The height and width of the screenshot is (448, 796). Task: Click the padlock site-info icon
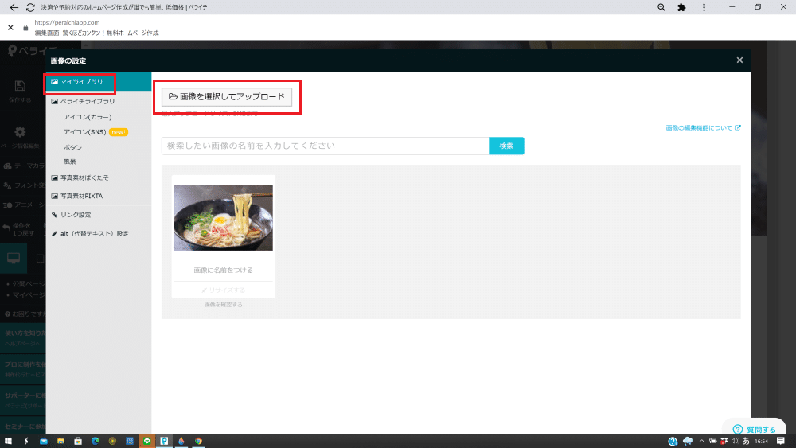tap(25, 27)
